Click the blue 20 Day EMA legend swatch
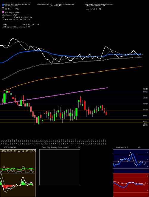This screenshot has width=149, height=197. (3, 5)
